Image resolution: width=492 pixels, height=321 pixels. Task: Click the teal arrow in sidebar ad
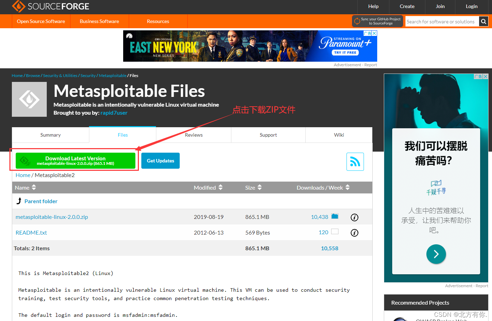pyautogui.click(x=436, y=254)
